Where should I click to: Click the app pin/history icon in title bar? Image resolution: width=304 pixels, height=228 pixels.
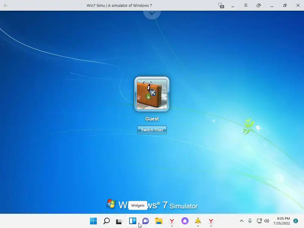click(259, 5)
